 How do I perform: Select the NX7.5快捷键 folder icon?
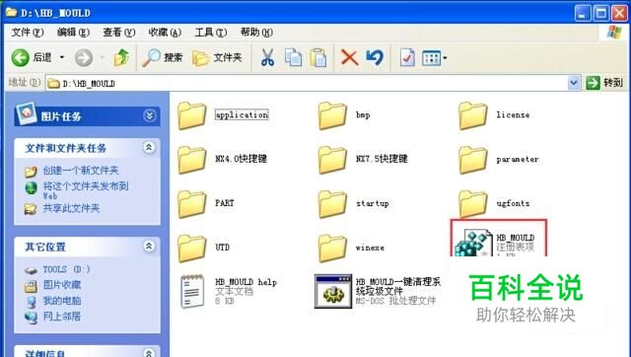[332, 160]
